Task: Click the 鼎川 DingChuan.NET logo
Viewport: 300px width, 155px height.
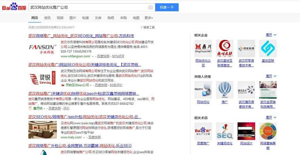Action: [x=203, y=48]
